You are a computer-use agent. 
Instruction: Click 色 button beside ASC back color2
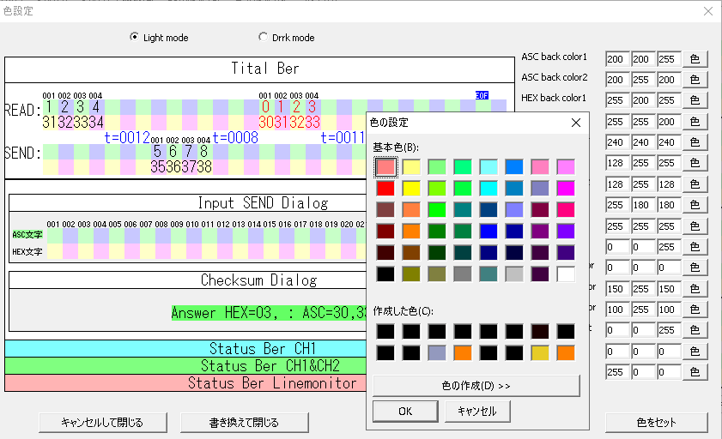(x=695, y=80)
